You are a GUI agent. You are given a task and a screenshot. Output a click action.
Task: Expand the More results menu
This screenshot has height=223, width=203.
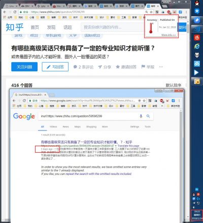click(x=105, y=126)
